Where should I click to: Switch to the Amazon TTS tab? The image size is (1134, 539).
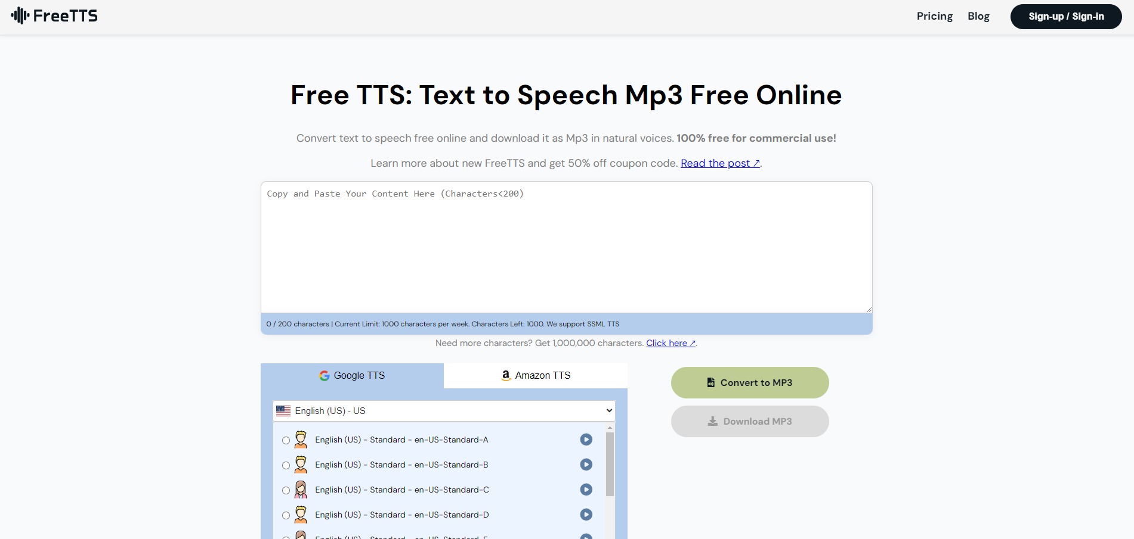(x=536, y=376)
